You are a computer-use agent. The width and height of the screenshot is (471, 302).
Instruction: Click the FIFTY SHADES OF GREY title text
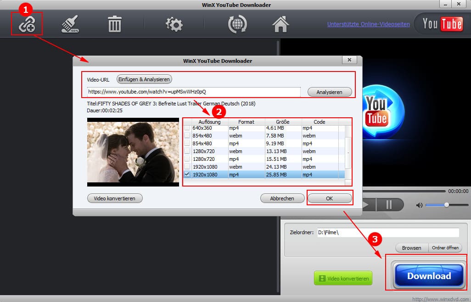coord(171,104)
